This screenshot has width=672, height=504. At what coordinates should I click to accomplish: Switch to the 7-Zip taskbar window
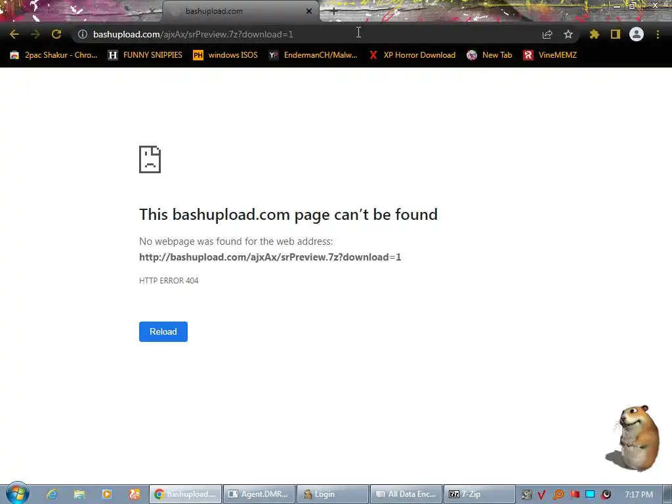(x=480, y=494)
